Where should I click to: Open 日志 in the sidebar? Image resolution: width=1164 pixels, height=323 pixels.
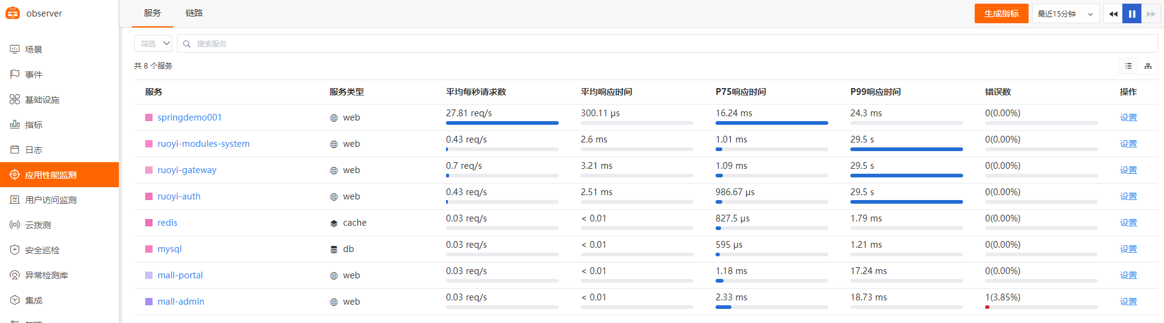(x=34, y=150)
